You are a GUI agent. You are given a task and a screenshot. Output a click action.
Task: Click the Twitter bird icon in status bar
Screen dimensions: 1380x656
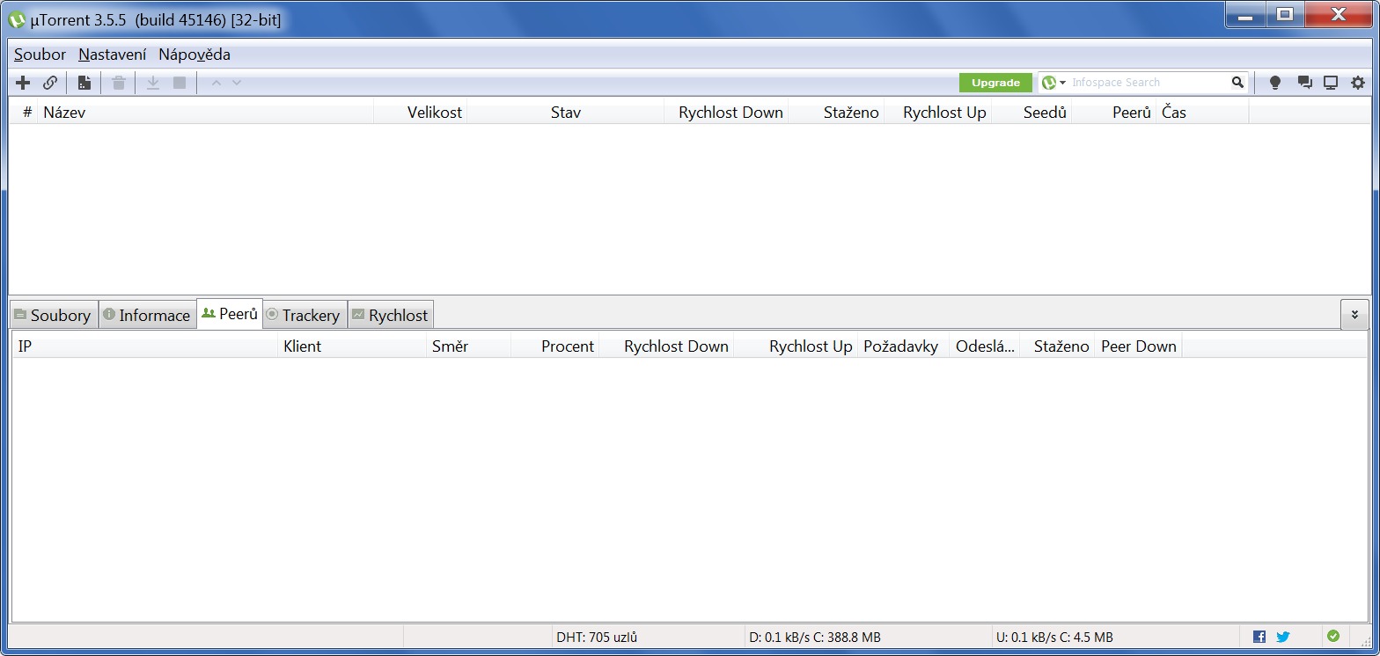coord(1283,637)
